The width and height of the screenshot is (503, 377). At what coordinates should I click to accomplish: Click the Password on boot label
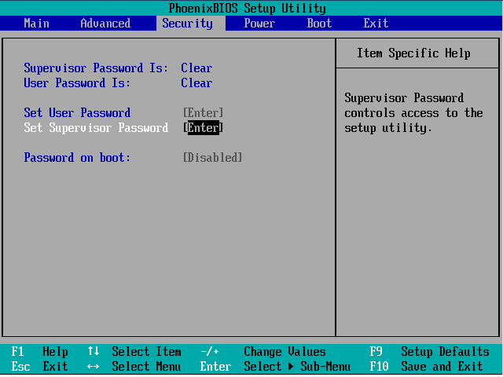(x=77, y=158)
